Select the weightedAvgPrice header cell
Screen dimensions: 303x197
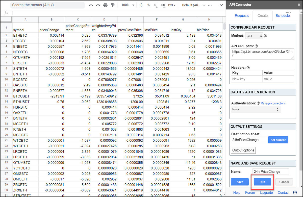pyautogui.click(x=104, y=28)
